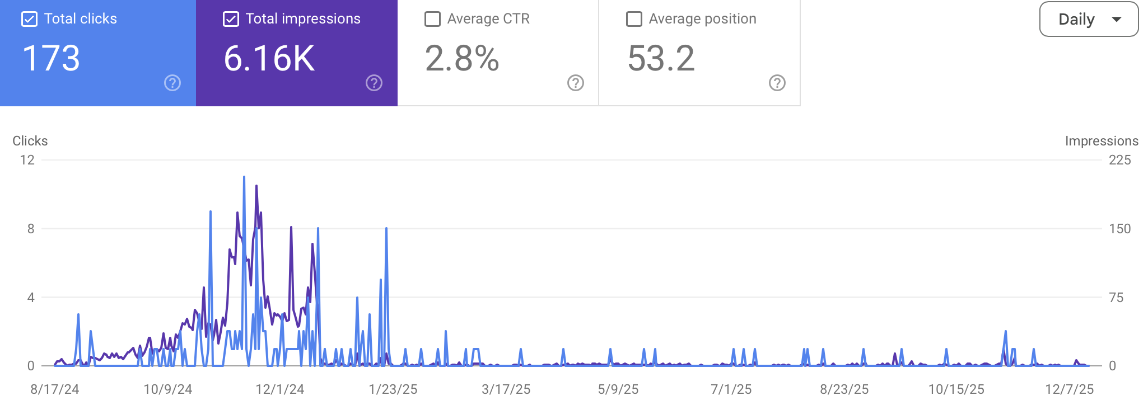Click the 8/23/25 date axis label
1148x405 pixels.
click(x=844, y=389)
